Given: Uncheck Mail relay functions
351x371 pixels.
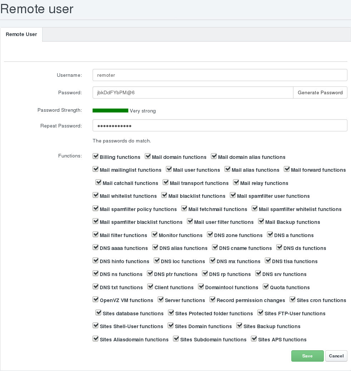Looking at the screenshot, I should click(236, 182).
